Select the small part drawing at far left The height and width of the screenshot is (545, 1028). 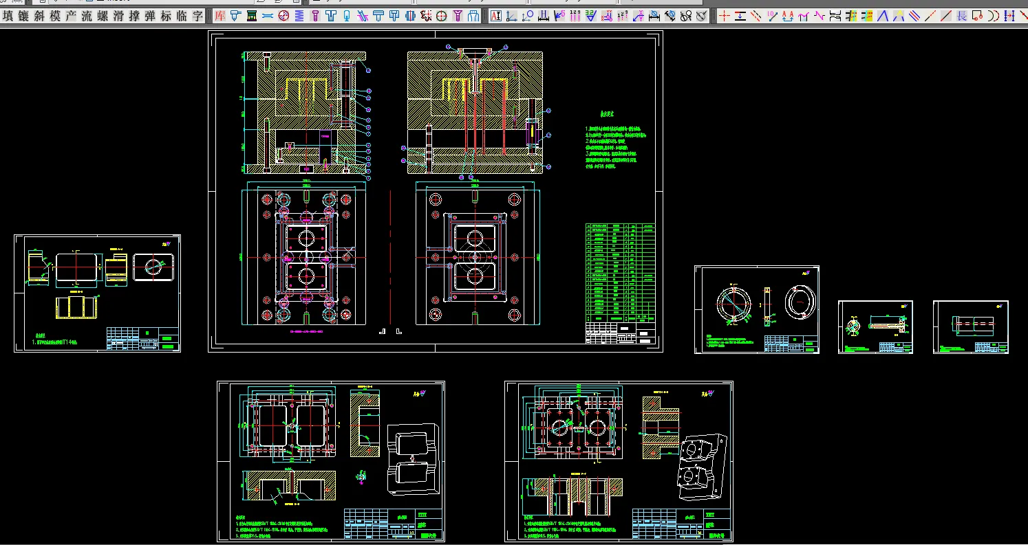click(97, 293)
